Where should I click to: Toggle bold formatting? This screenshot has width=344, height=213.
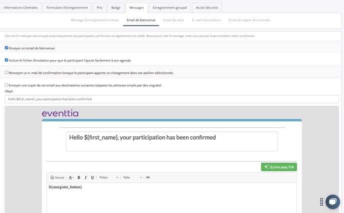point(79,178)
